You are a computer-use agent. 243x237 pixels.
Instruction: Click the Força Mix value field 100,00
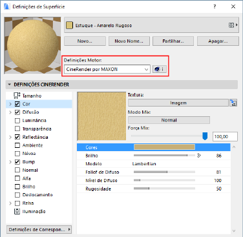click(x=225, y=136)
